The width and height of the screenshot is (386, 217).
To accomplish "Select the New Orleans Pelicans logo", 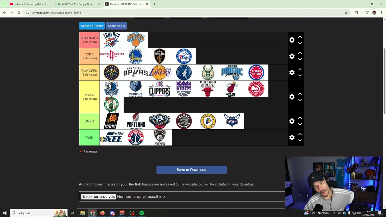I will (160, 121).
